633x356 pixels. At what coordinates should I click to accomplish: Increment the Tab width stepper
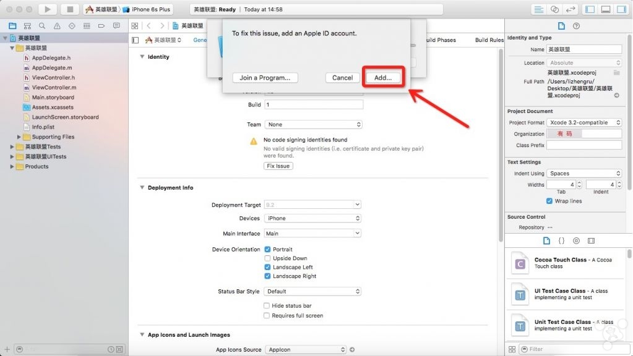[579, 182]
